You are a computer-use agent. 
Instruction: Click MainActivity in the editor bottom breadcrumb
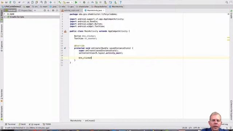point(76,120)
